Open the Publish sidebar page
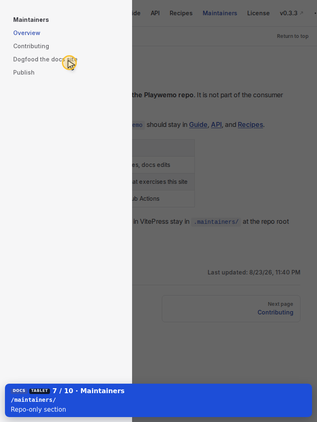 (24, 73)
